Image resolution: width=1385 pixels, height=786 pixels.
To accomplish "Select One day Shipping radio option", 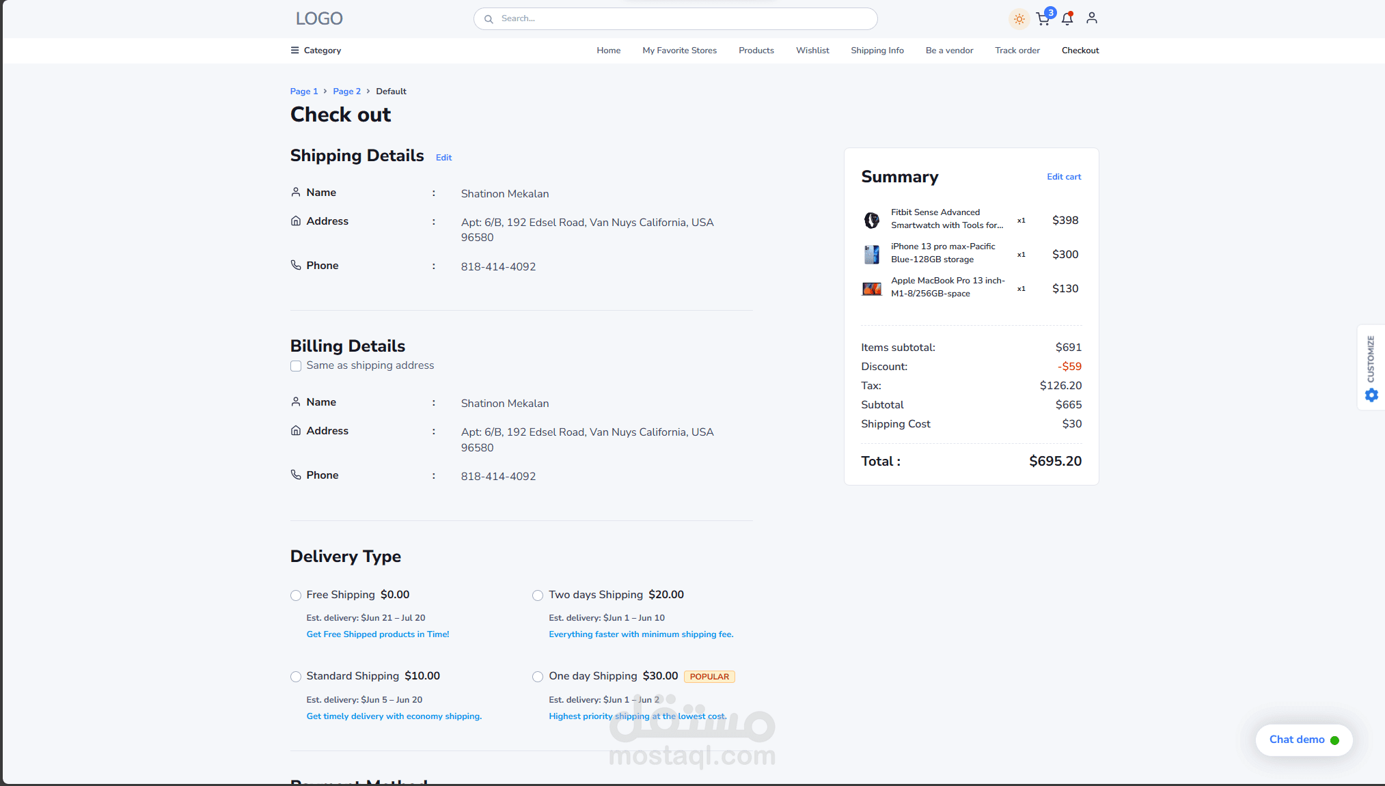I will pos(538,677).
